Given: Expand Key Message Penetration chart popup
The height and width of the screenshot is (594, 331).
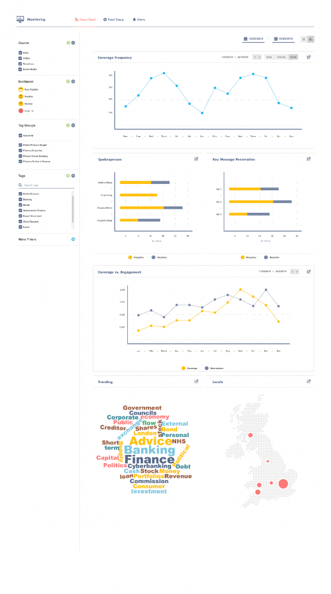Looking at the screenshot, I should pyautogui.click(x=309, y=159).
